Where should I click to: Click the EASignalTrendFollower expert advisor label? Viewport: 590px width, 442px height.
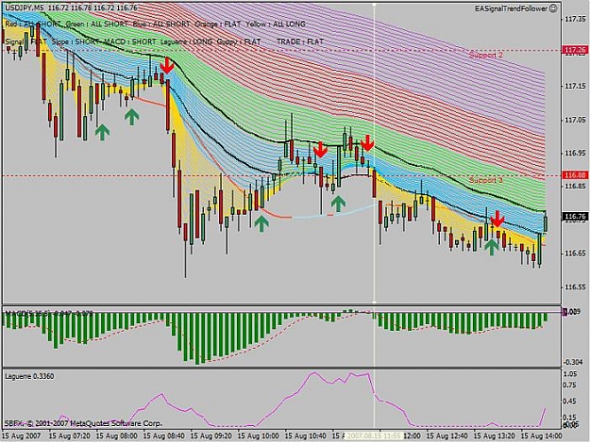coord(512,8)
